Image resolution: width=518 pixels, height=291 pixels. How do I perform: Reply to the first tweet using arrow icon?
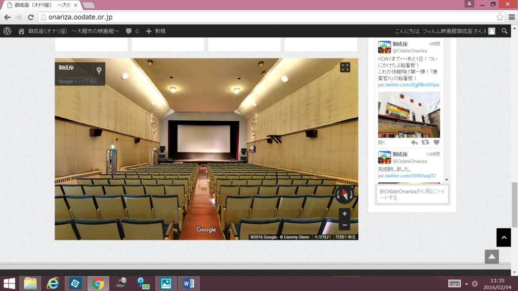pyautogui.click(x=414, y=142)
